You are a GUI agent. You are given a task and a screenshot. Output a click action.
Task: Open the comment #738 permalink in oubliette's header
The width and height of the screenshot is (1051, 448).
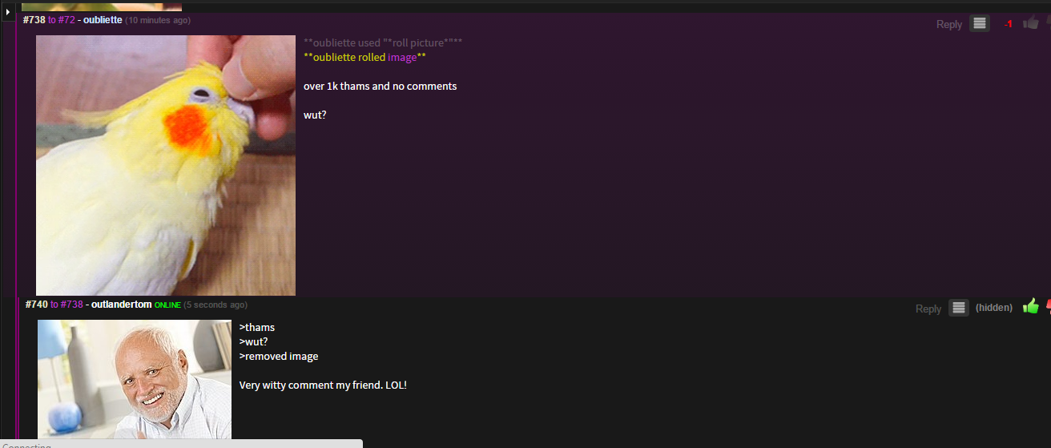click(34, 20)
